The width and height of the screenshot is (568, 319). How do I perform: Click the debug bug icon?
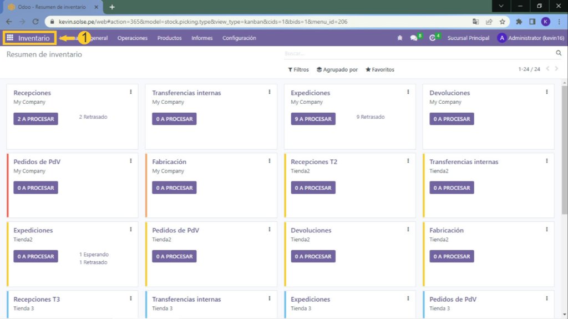pyautogui.click(x=400, y=38)
